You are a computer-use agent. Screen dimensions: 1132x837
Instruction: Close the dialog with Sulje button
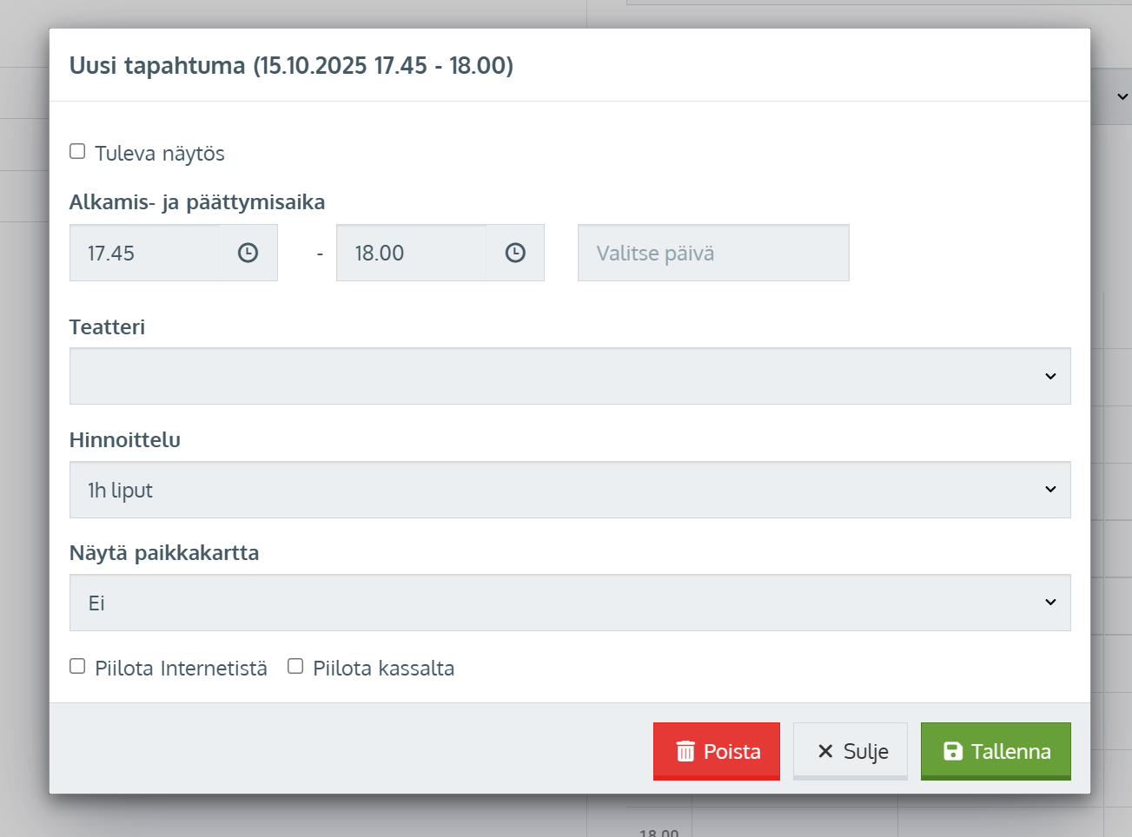pos(851,751)
